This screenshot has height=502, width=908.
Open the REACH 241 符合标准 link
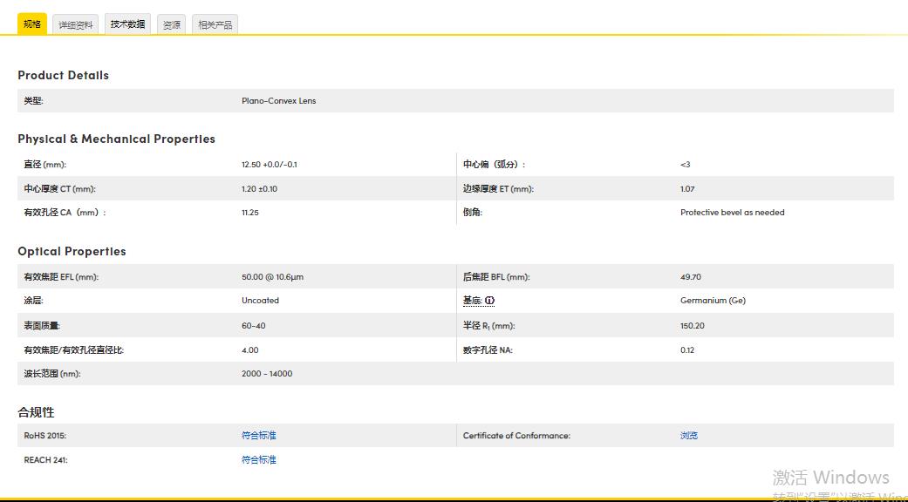click(259, 460)
